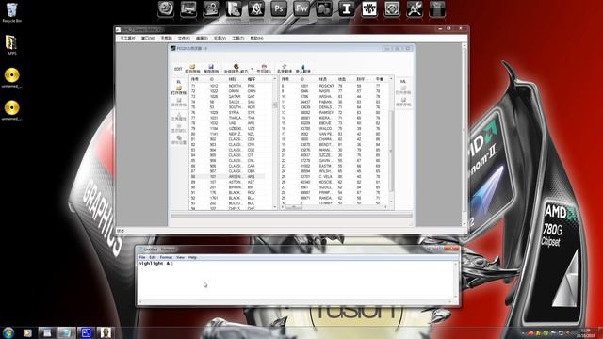603x339 pixels.
Task: Click the open-save folder icon in editor toolbar
Action: (x=192, y=69)
